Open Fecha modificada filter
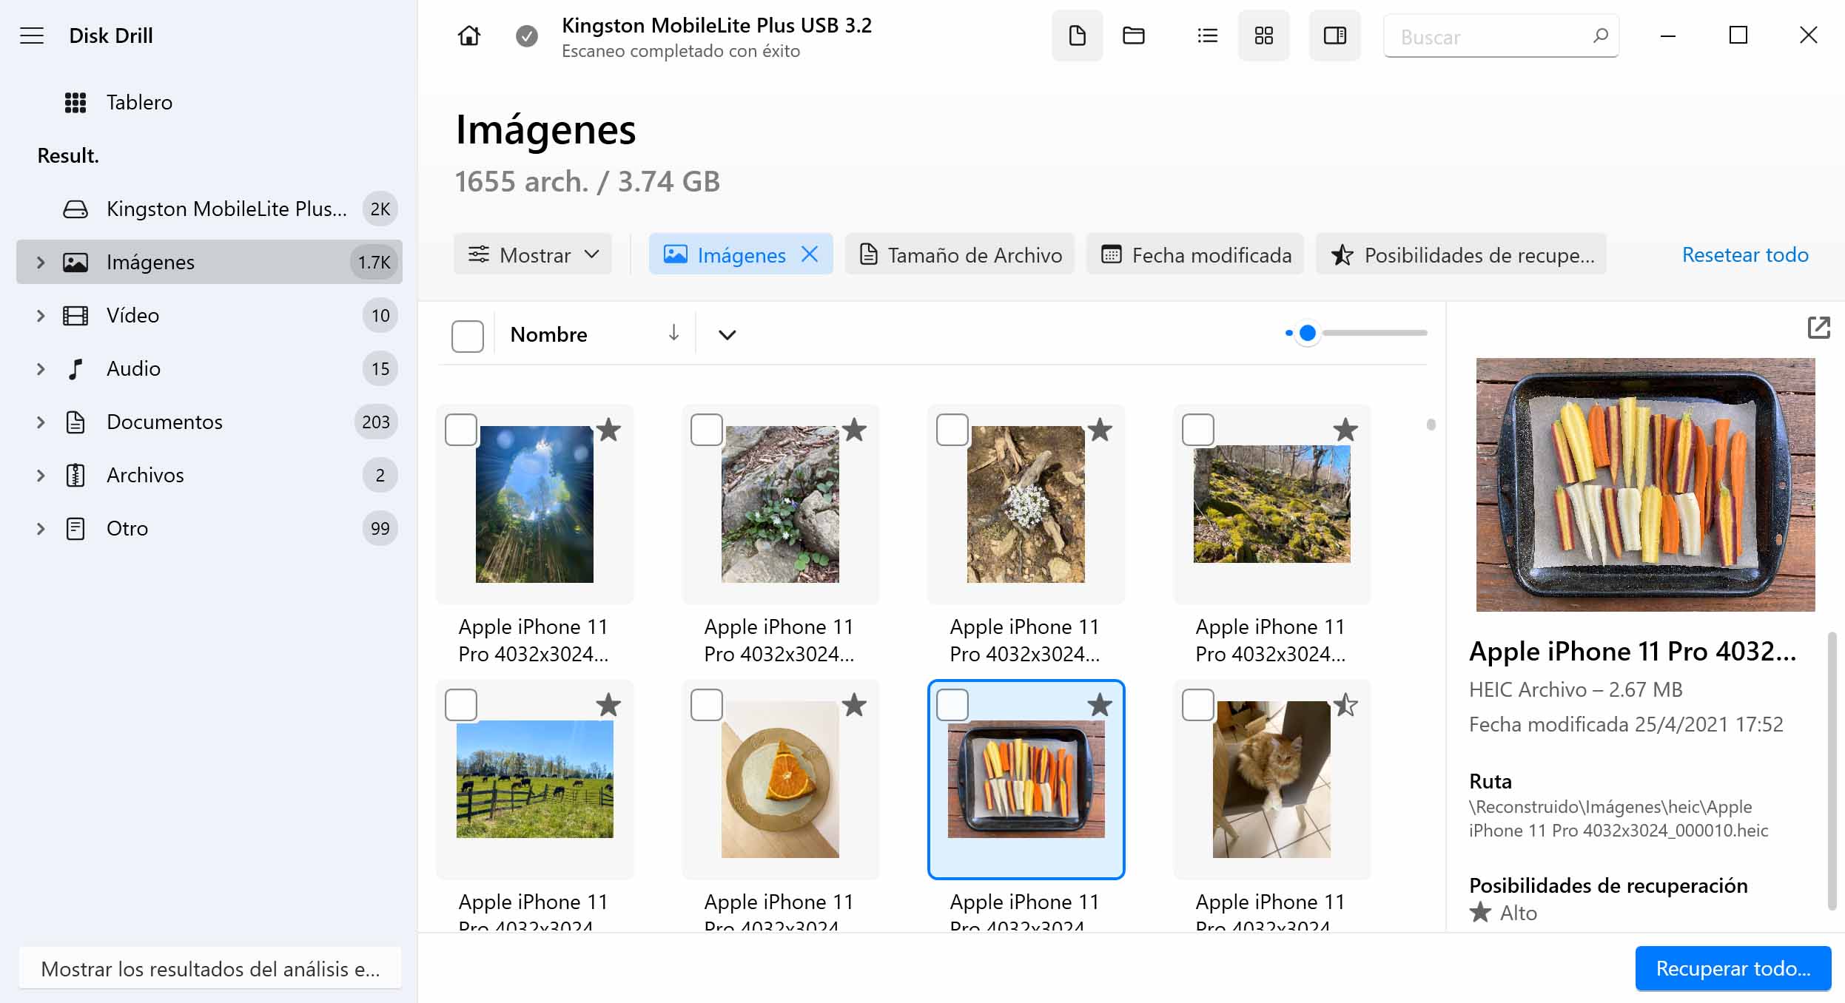Image resolution: width=1845 pixels, height=1003 pixels. click(1195, 254)
